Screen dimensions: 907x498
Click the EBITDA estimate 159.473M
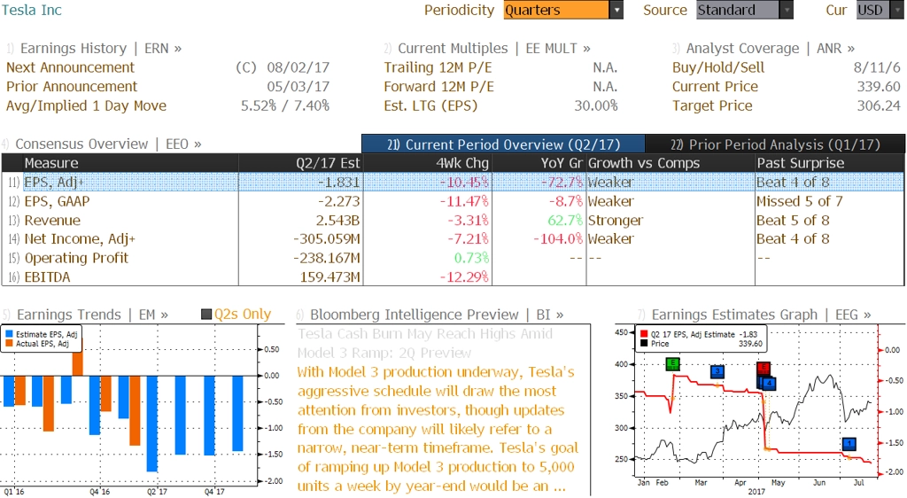329,277
